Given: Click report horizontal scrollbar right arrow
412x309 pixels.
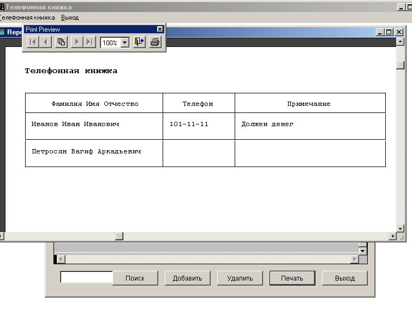Looking at the screenshot, I should coord(392,236).
